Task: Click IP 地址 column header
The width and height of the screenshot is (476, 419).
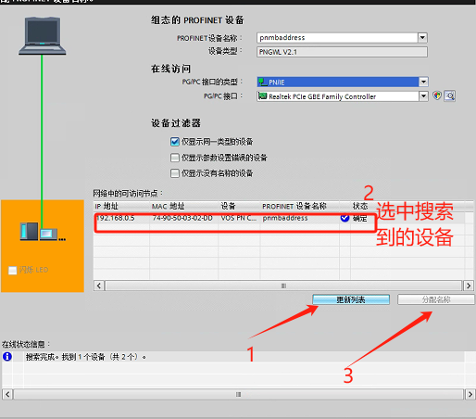Action: (121, 206)
